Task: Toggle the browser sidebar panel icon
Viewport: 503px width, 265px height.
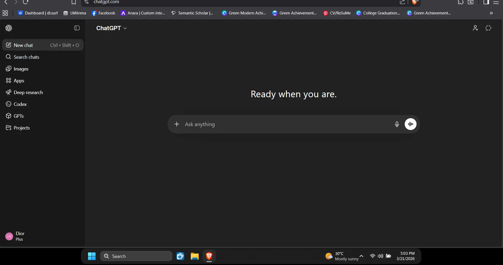Action: tap(486, 2)
